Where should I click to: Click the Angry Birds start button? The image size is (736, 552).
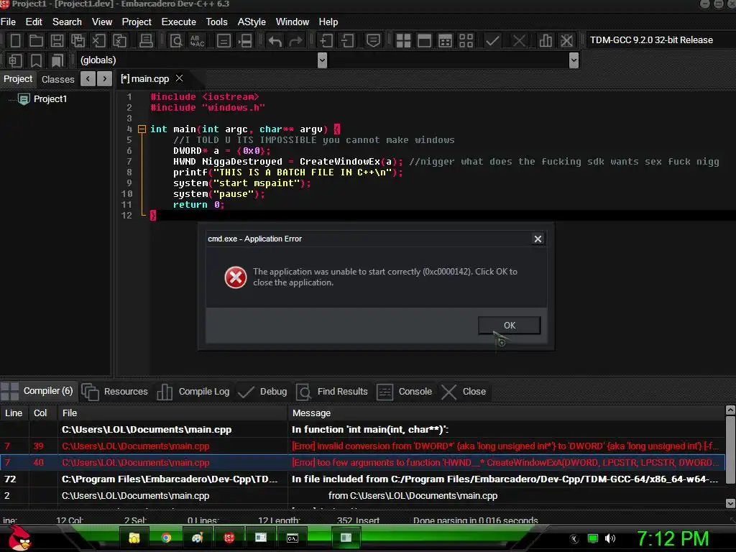pos(20,538)
